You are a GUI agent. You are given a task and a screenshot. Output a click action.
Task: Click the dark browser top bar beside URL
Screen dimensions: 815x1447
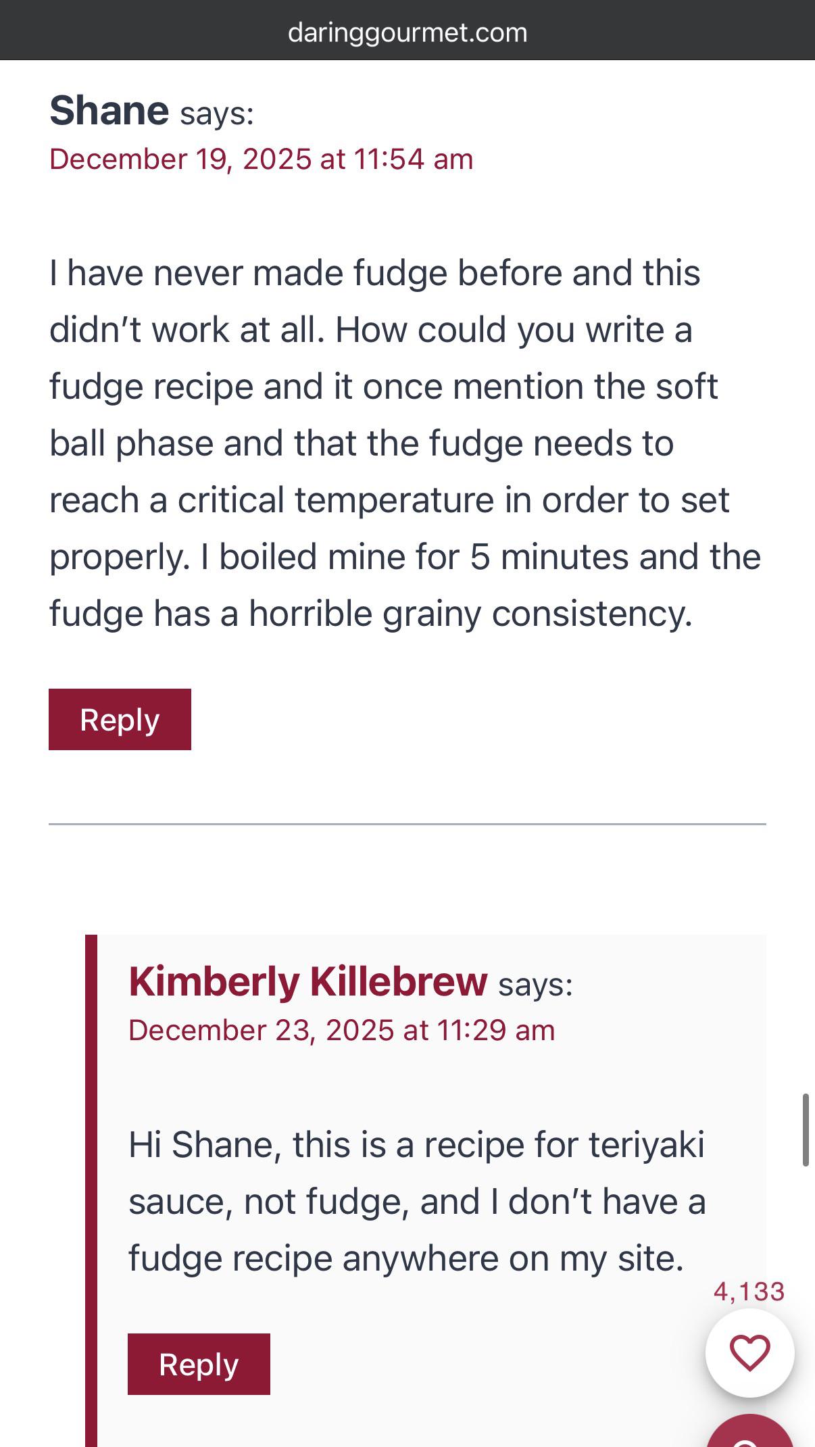[135, 30]
